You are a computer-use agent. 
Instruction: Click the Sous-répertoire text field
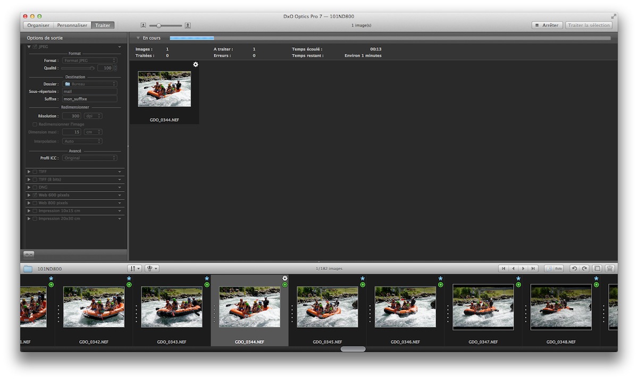tap(90, 92)
